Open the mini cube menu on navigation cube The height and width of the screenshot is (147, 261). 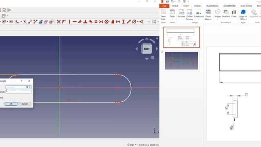click(152, 58)
